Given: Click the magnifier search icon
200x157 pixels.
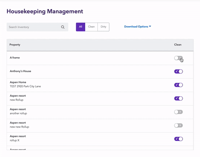Looking at the screenshot, I should tap(63, 27).
